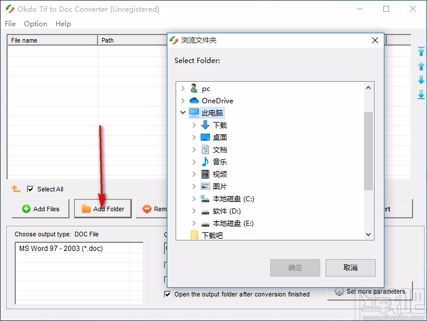
Task: Expand the 图片 folder node
Action: (x=194, y=186)
